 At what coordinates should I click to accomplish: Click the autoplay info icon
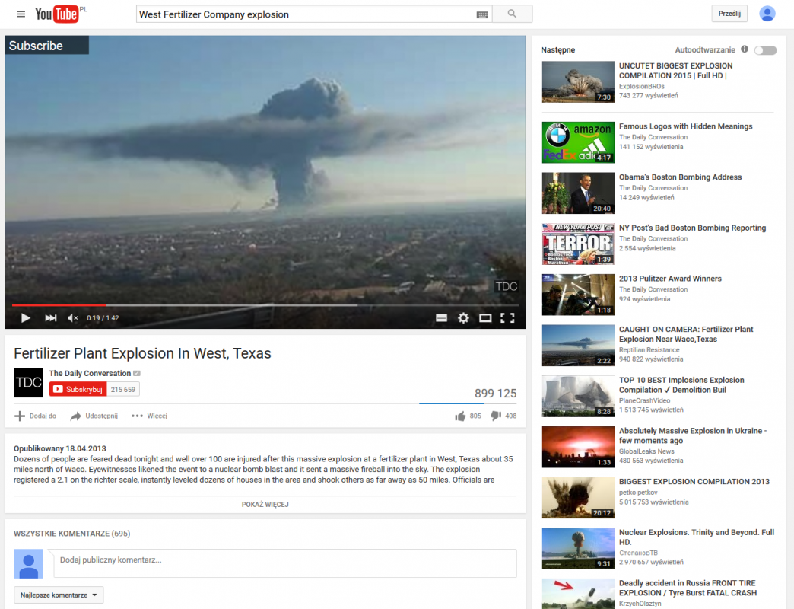[745, 49]
